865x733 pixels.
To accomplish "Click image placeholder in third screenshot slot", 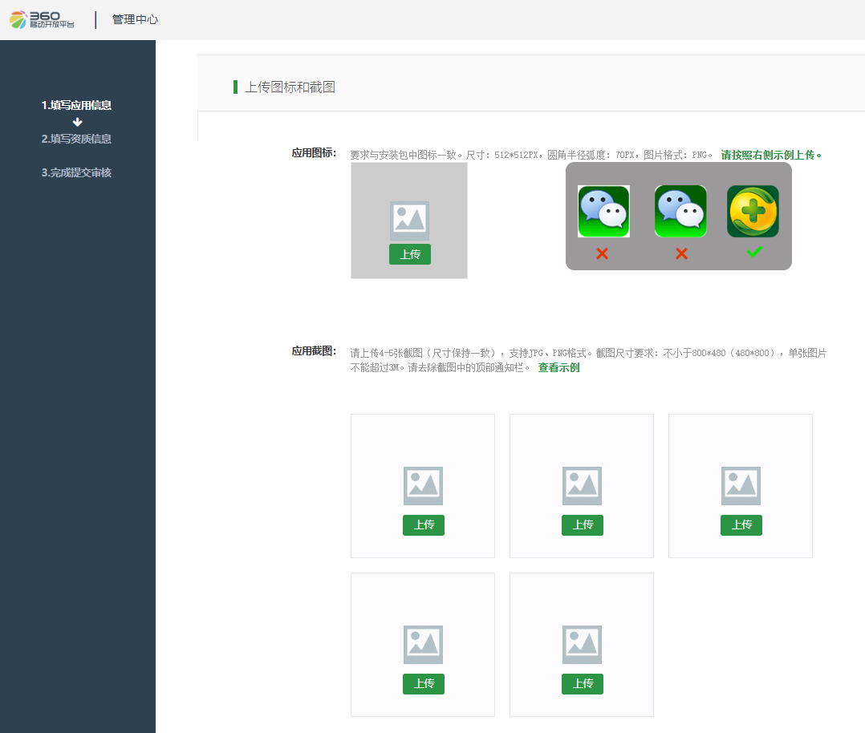I will [741, 486].
